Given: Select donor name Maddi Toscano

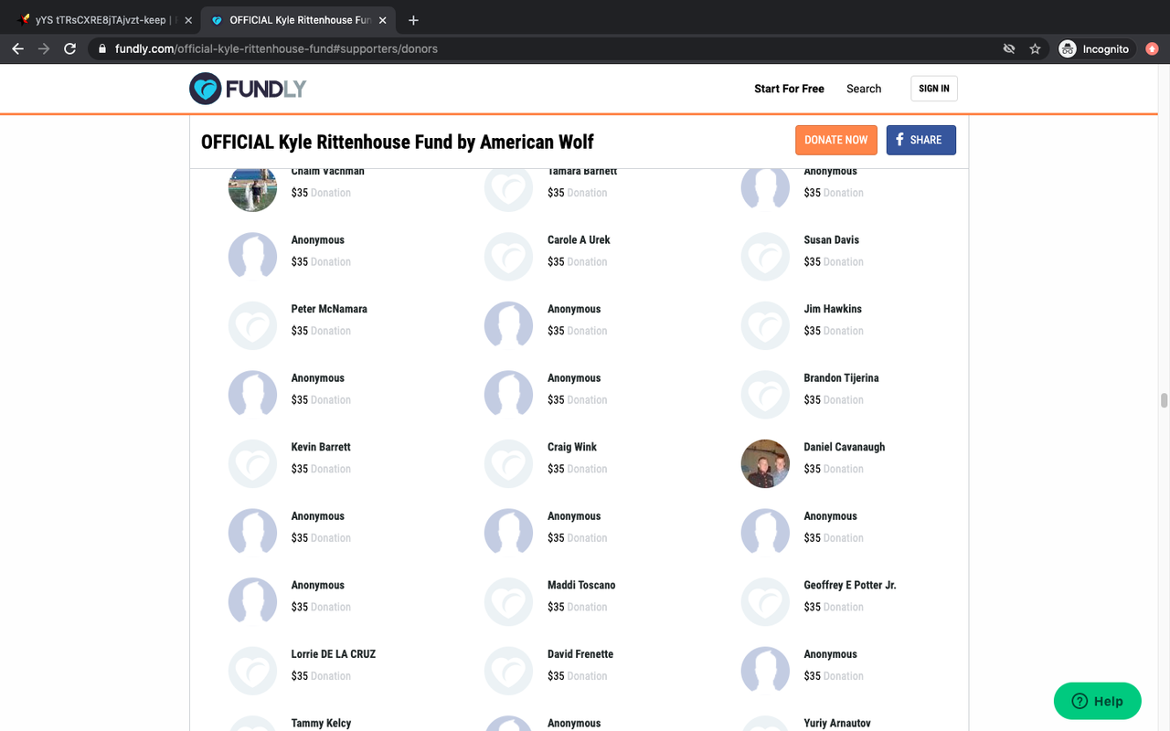Looking at the screenshot, I should 581,585.
